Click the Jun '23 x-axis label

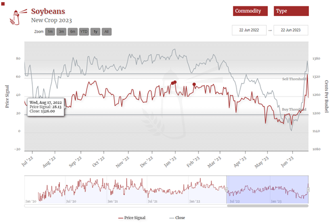(x=287, y=162)
